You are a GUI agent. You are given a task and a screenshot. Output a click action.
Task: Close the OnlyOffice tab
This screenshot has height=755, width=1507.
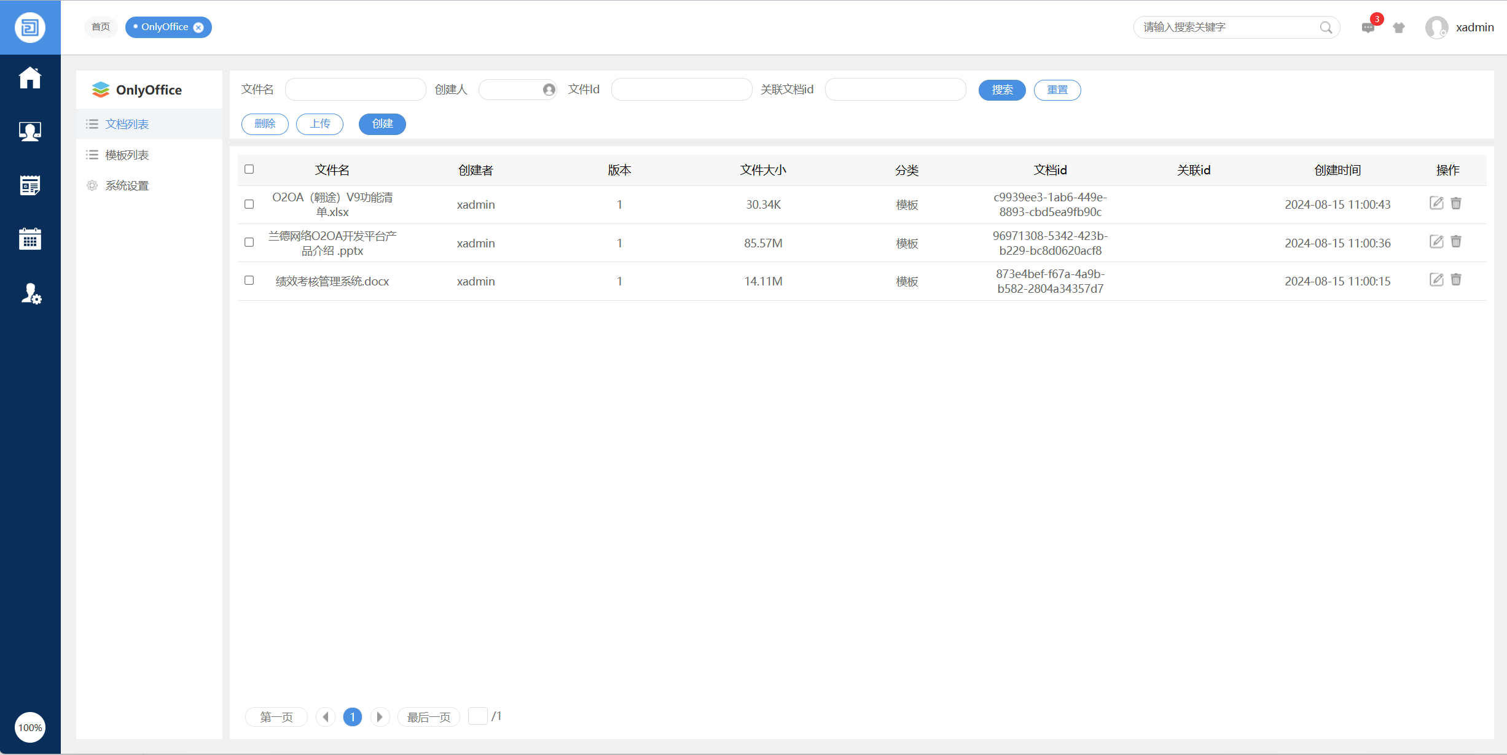click(198, 27)
